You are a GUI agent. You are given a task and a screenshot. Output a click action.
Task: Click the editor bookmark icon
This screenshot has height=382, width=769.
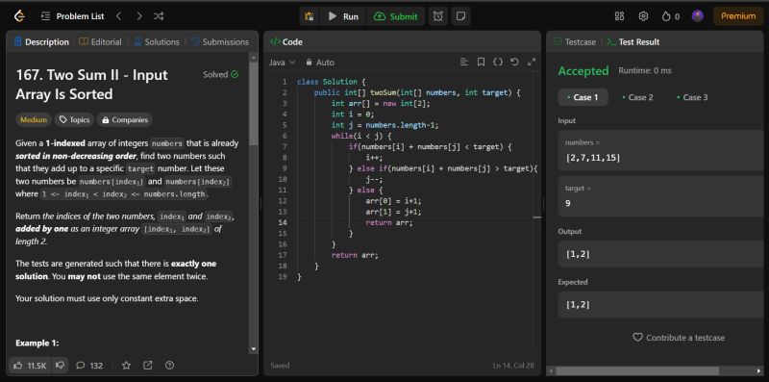[482, 62]
